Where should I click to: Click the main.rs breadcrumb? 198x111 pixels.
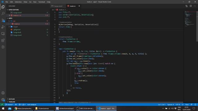pos(61,10)
